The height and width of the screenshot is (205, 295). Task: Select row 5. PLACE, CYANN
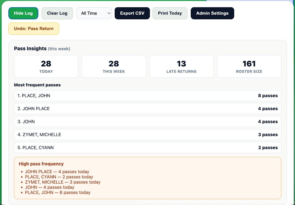coord(148,148)
